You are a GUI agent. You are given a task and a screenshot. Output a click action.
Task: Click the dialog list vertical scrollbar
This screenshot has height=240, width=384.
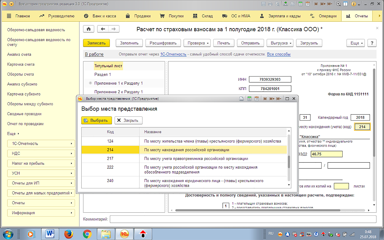(x=289, y=162)
